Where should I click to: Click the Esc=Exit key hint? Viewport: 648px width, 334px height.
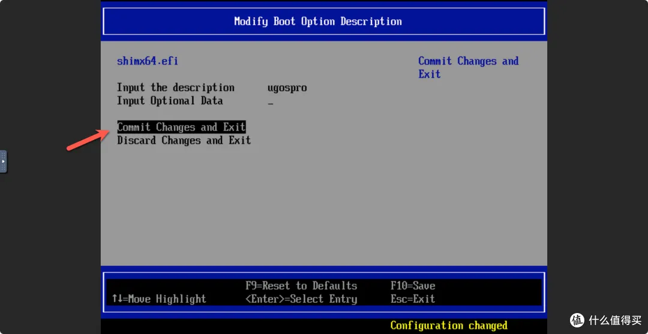point(413,299)
